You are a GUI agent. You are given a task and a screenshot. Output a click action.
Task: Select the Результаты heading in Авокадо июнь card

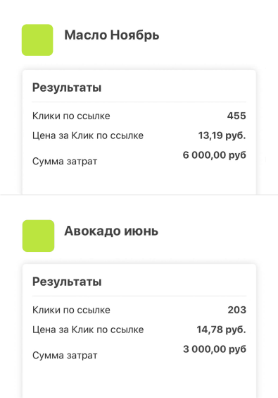point(67,282)
